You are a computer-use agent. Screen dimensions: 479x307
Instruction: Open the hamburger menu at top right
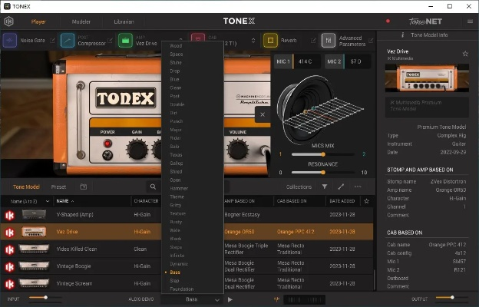470,21
